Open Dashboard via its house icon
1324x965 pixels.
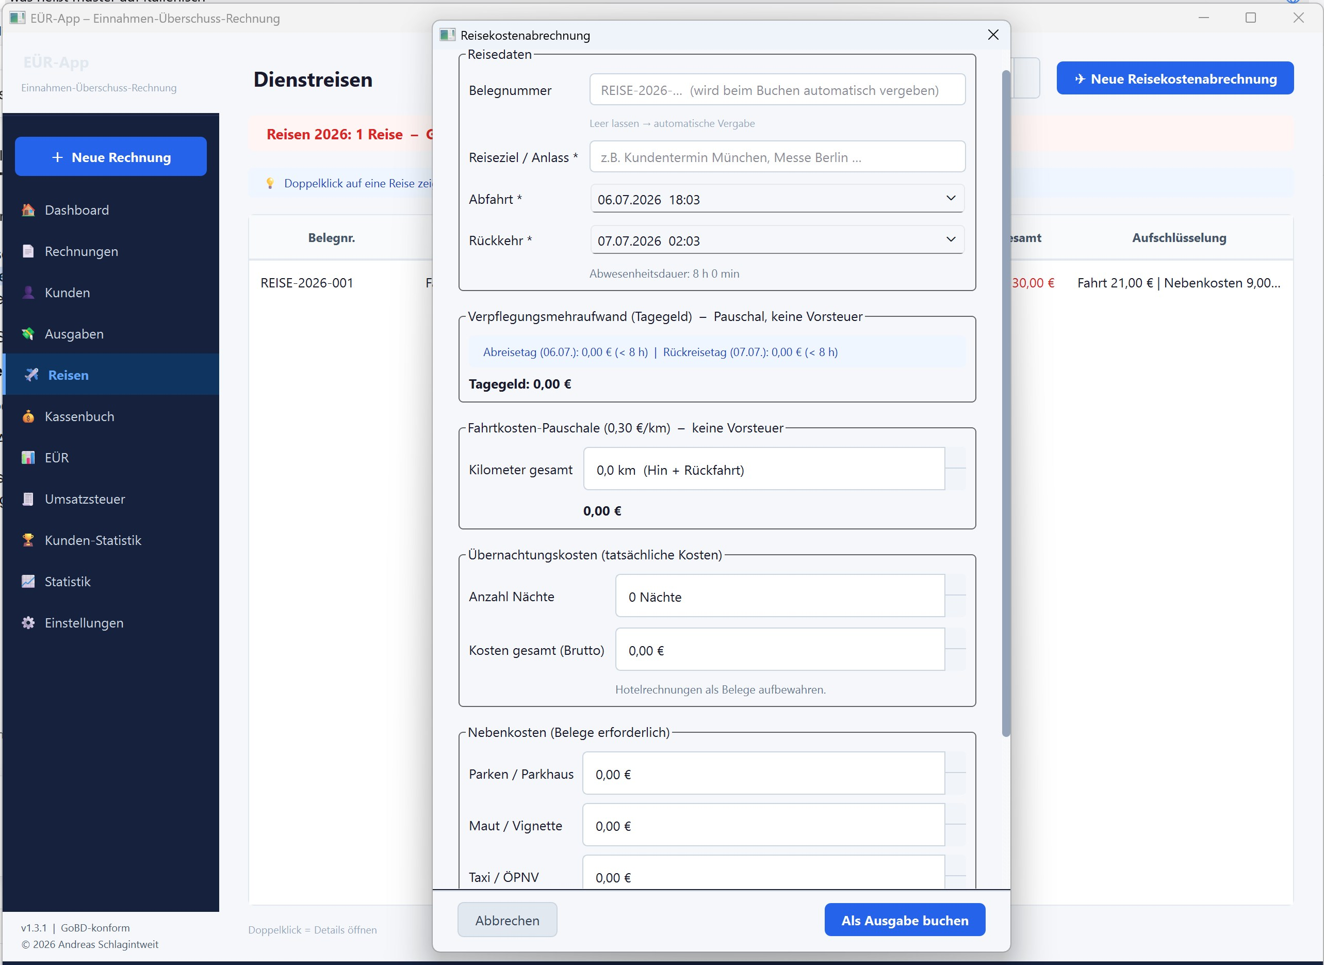[x=28, y=211]
